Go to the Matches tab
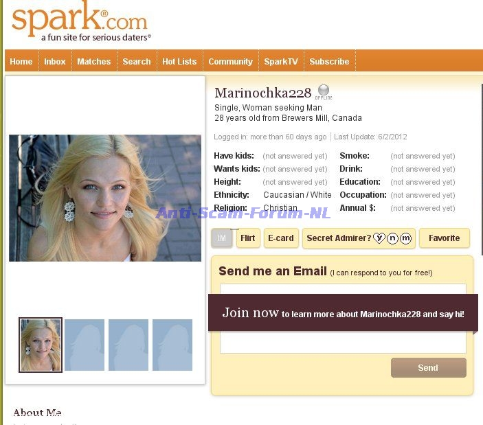Screen dimensions: 483x425 [x=94, y=61]
